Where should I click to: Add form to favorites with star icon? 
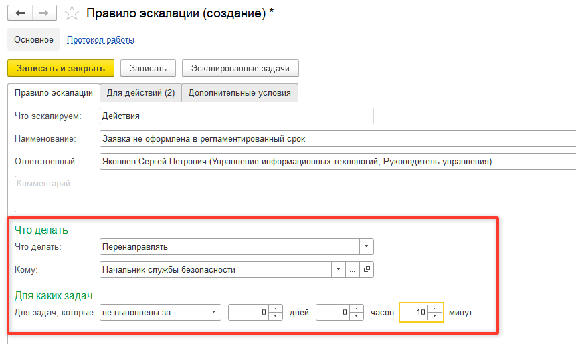click(72, 13)
